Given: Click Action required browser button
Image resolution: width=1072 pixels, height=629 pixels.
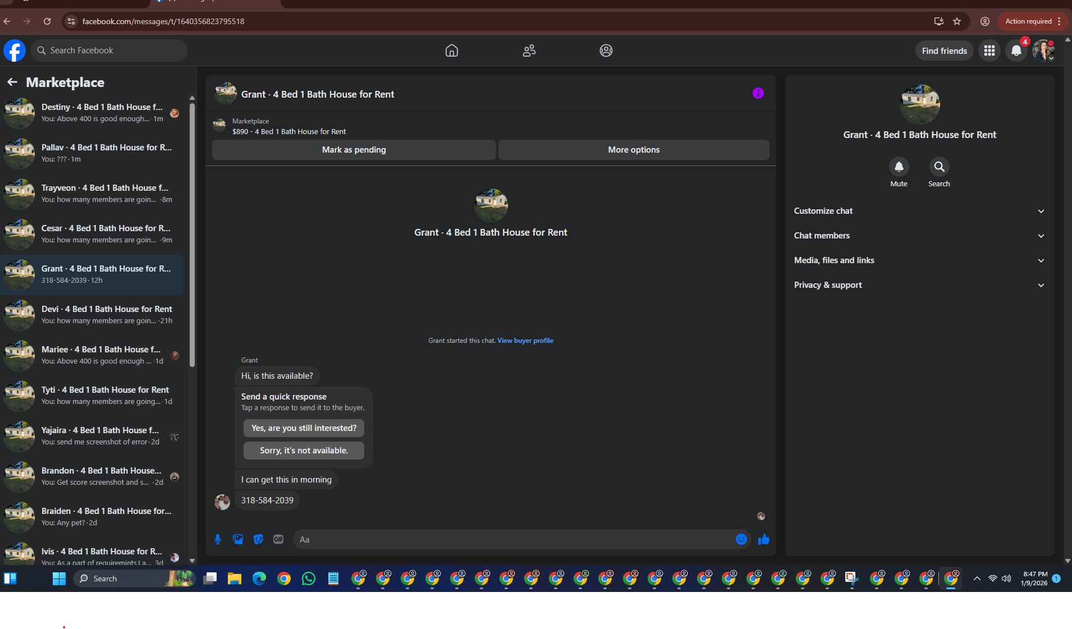Looking at the screenshot, I should click(x=1028, y=21).
